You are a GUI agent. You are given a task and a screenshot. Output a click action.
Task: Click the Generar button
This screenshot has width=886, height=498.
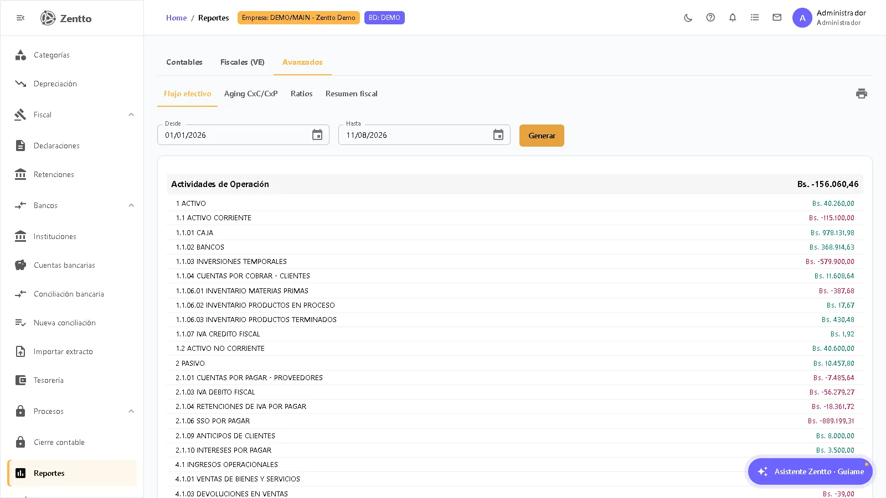tap(542, 136)
